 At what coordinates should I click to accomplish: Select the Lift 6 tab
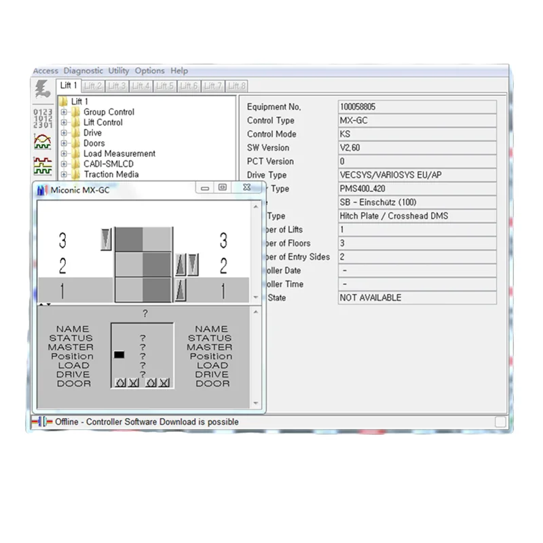189,86
